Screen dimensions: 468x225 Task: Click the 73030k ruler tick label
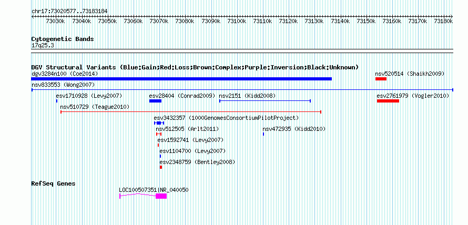click(x=56, y=21)
